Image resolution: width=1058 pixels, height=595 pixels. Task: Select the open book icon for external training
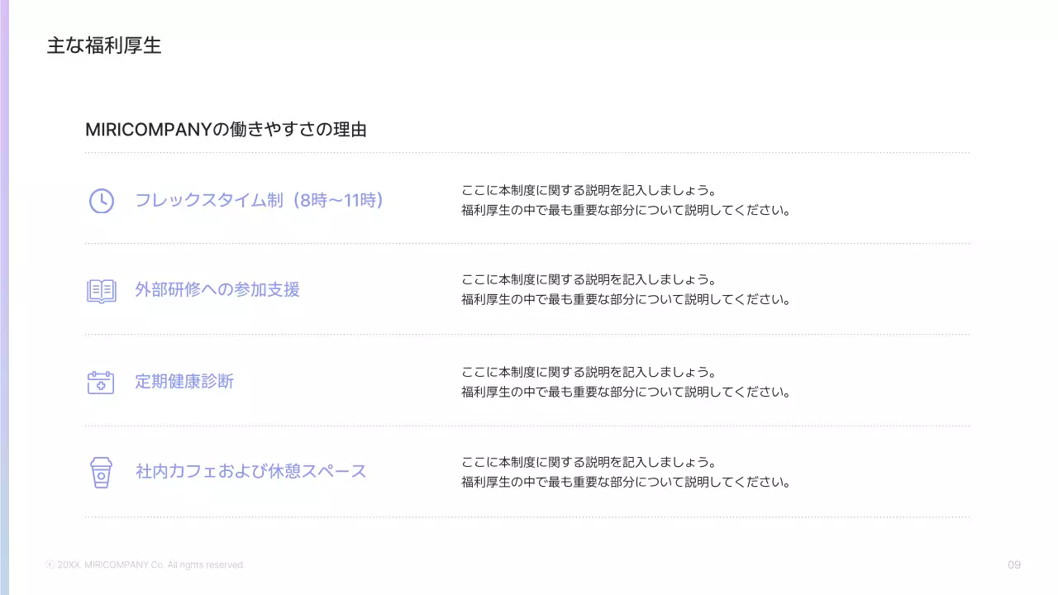100,290
